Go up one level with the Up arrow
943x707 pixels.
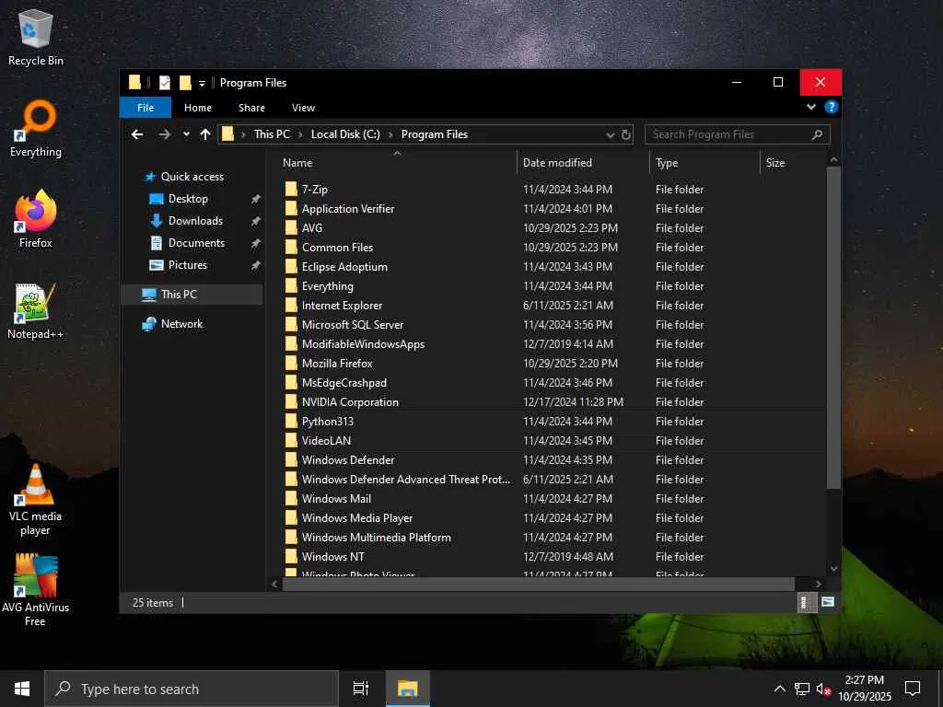[x=205, y=134]
